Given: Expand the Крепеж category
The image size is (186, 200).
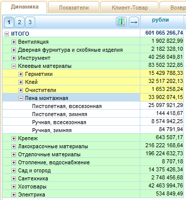Looking at the screenshot, I should (14, 138).
